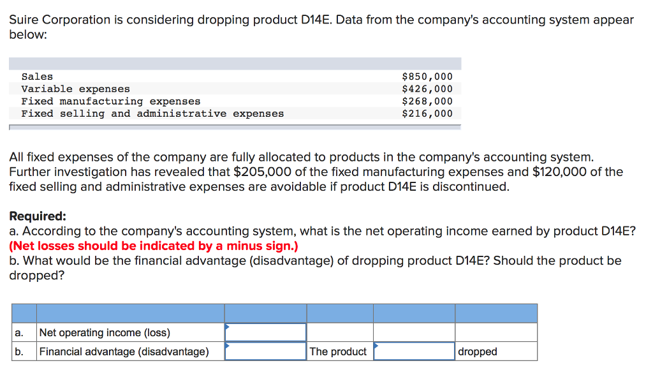Click the header cell above the first input column
The height and width of the screenshot is (384, 653).
click(265, 313)
